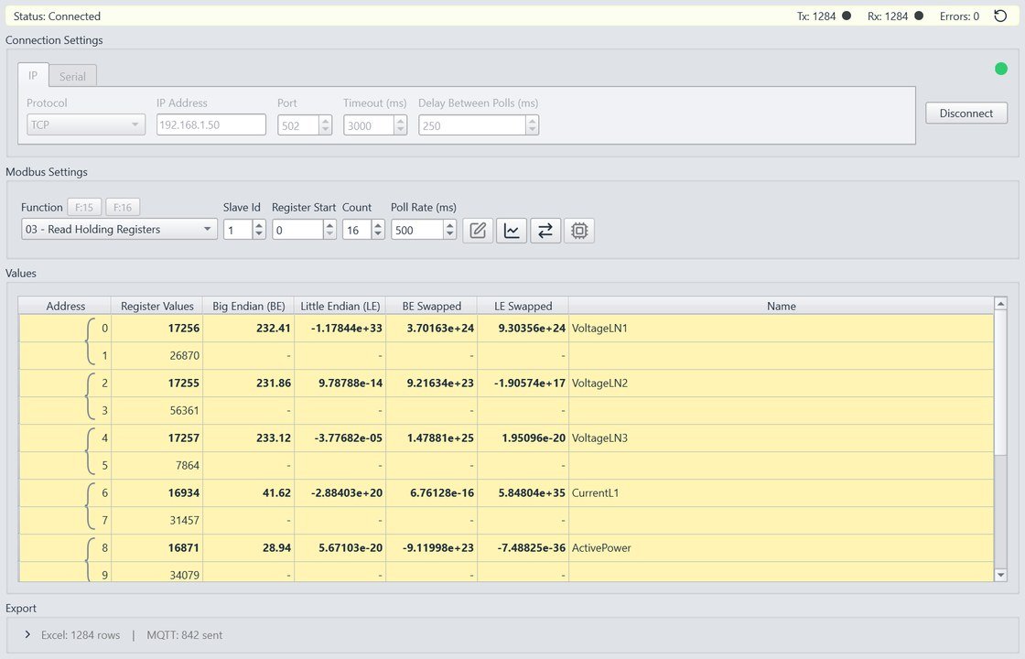
Task: Open the chart graph icon
Action: tap(512, 230)
